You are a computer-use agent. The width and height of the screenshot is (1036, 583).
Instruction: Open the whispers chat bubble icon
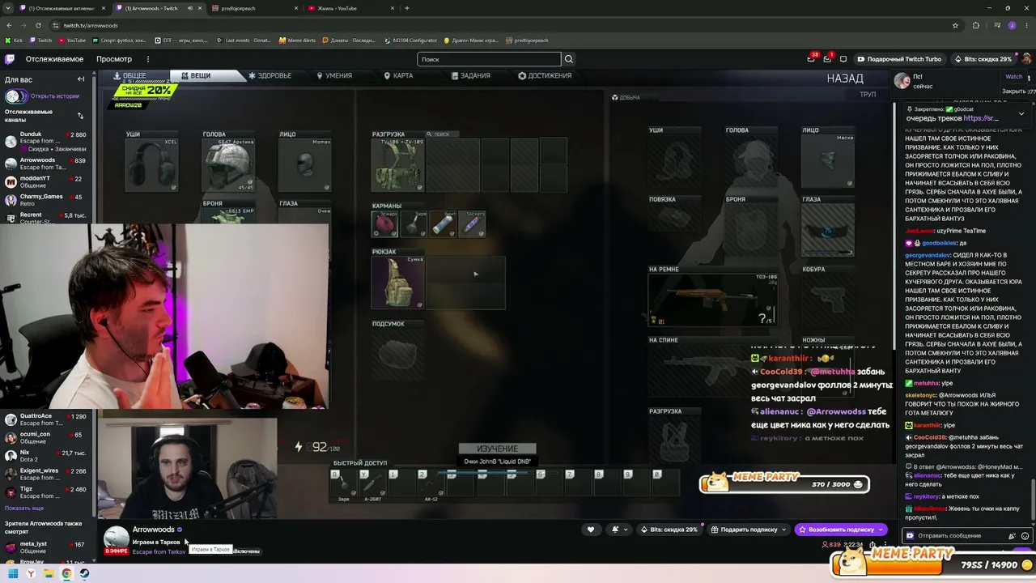(843, 59)
